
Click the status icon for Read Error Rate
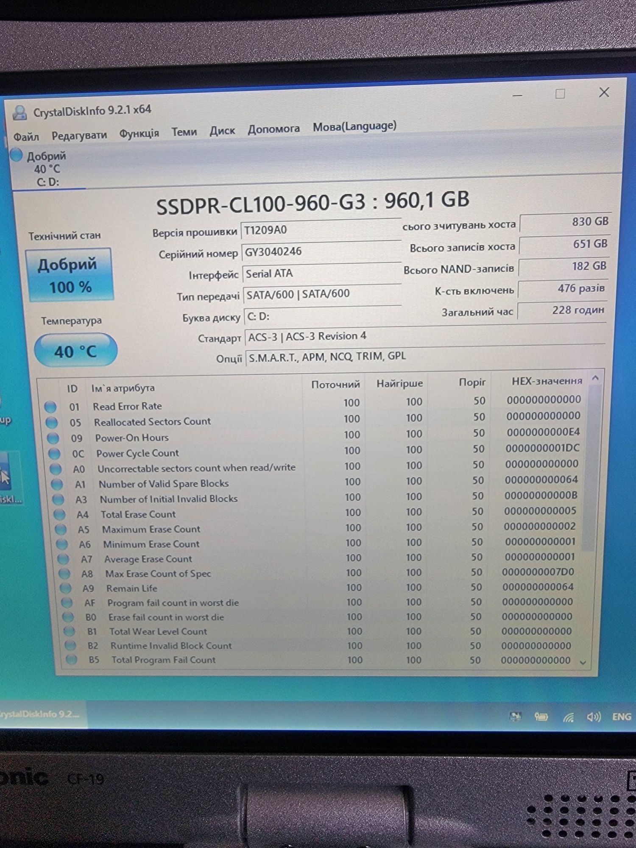click(50, 407)
